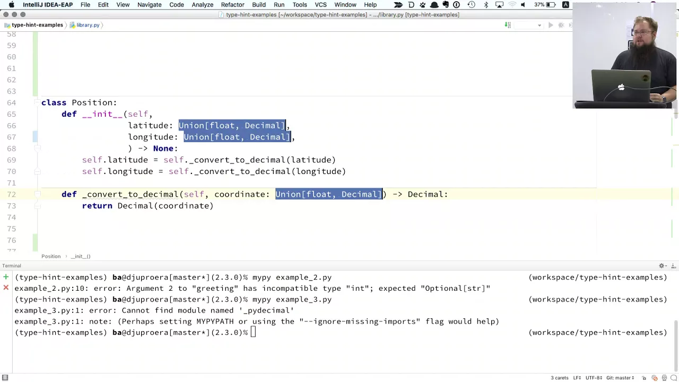Hide the Terminal panel with the download-arrow icon

click(x=674, y=266)
